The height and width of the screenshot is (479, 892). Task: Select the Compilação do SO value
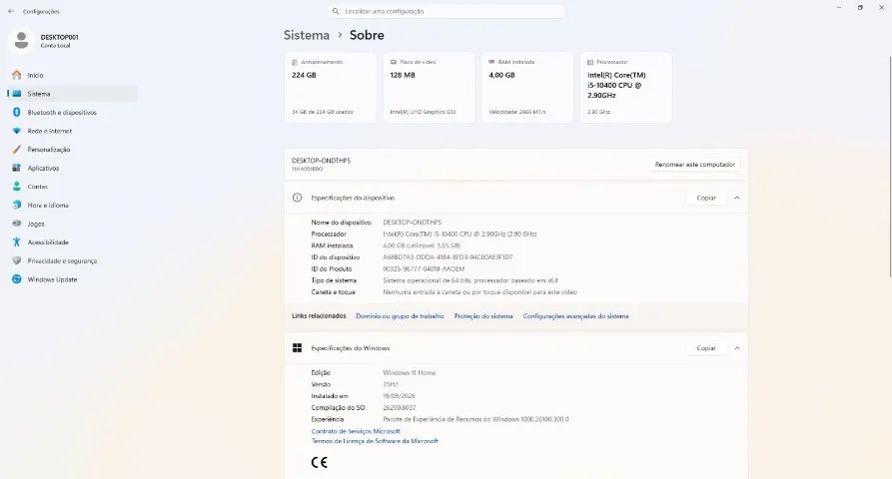(400, 407)
